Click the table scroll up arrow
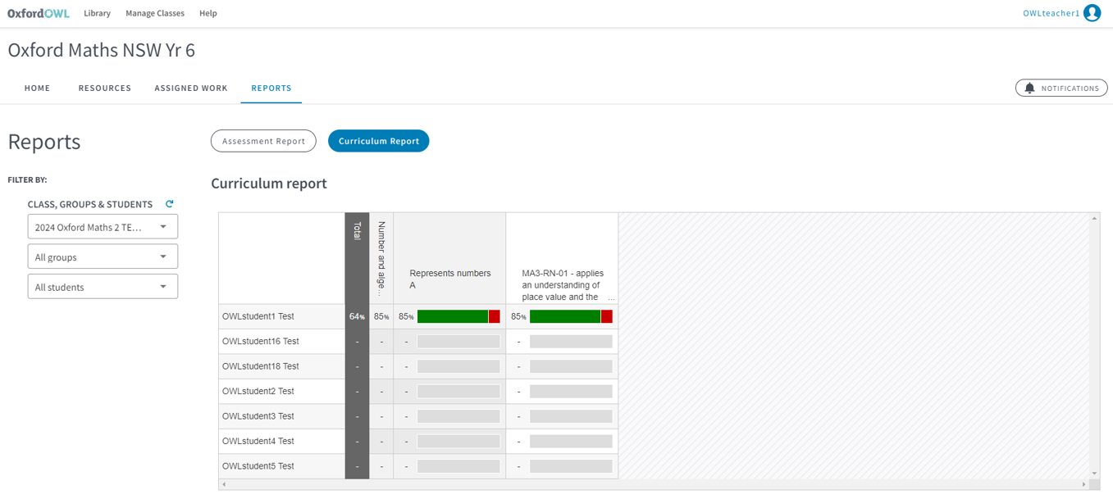1113x499 pixels. point(1094,219)
